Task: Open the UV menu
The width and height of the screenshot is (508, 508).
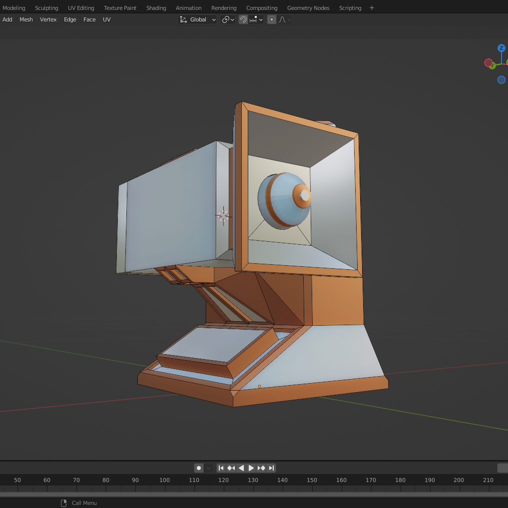Action: 106,19
